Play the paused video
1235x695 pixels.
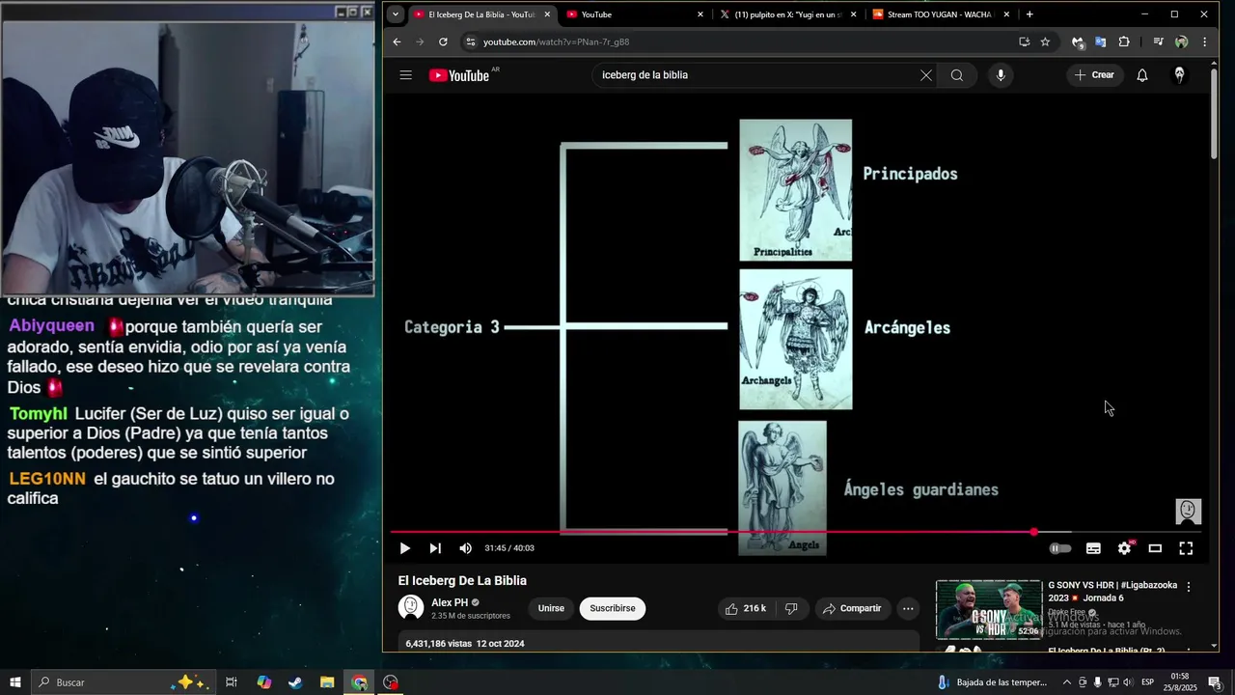pyautogui.click(x=405, y=548)
